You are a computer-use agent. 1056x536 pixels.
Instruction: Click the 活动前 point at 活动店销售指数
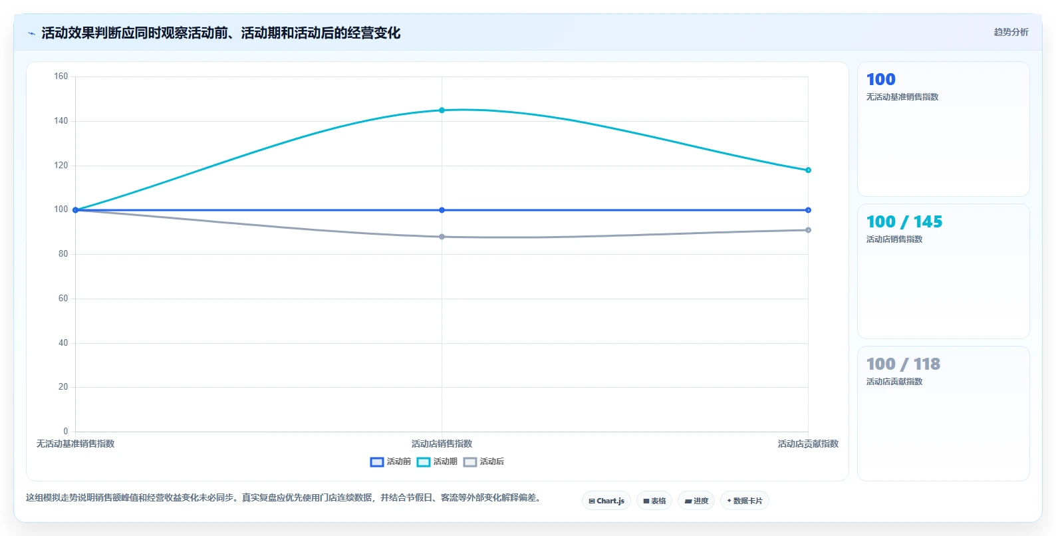click(442, 210)
